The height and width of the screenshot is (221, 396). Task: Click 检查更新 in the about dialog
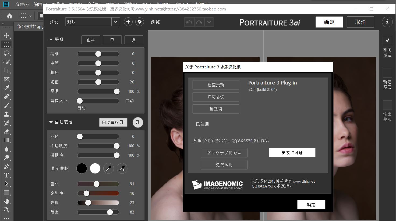[216, 85]
